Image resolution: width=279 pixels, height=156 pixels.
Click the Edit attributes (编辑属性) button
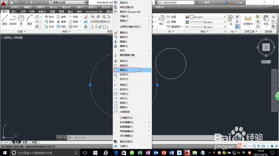[174, 27]
